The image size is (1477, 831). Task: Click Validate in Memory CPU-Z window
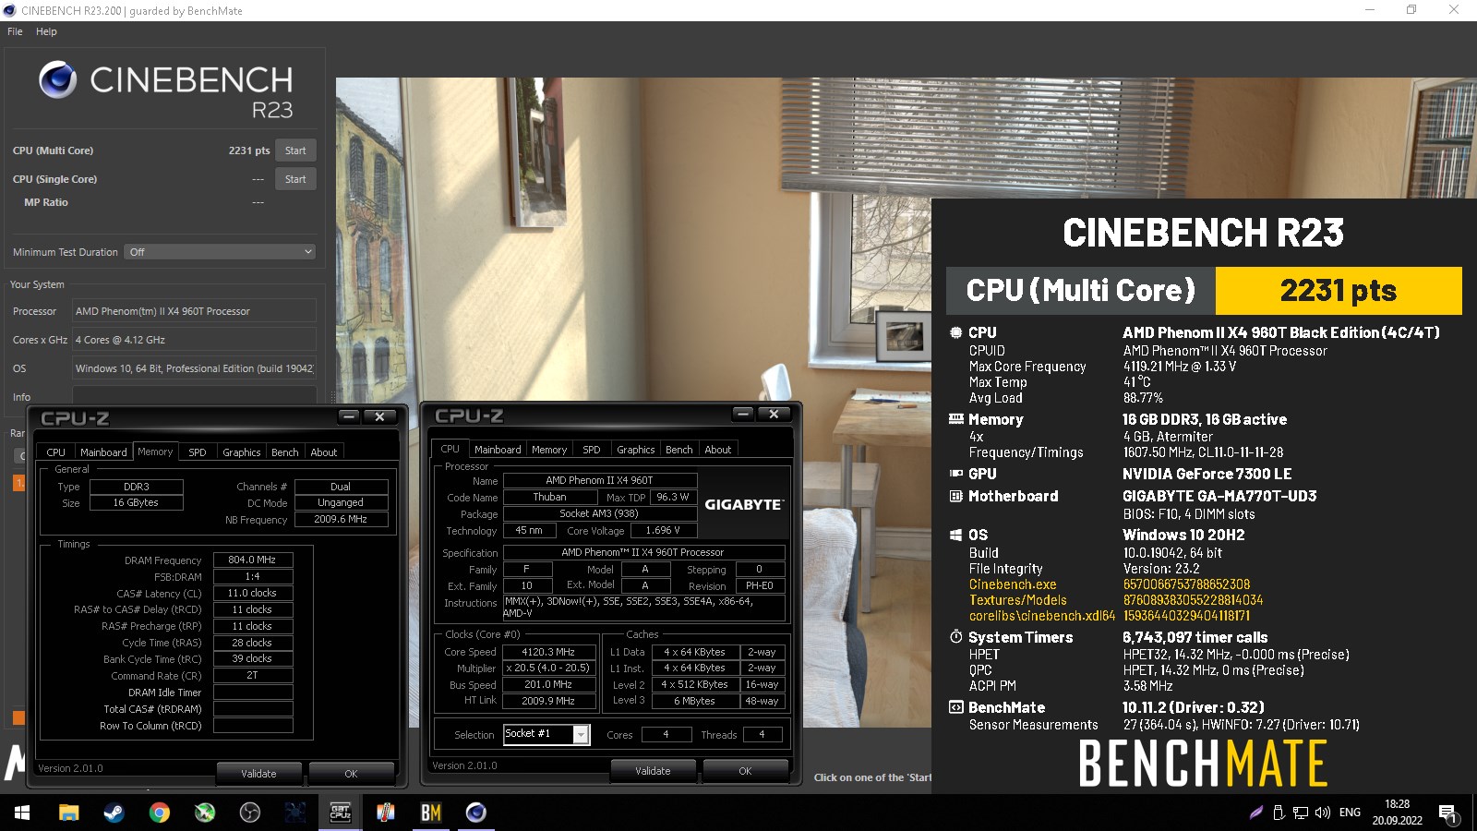(258, 774)
